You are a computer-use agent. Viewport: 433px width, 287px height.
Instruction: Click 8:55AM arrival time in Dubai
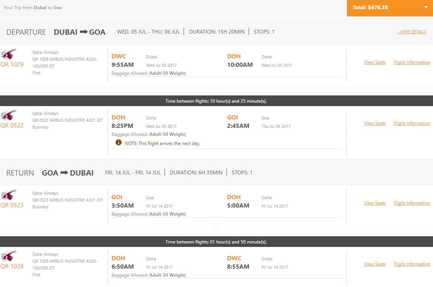238,267
